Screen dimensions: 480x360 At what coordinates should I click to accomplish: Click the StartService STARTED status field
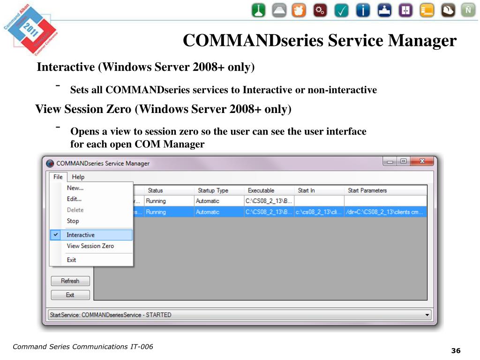[x=240, y=315]
